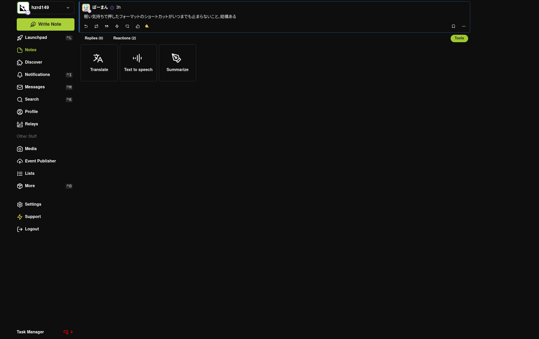539x339 pixels.
Task: Repost the note using the repost icon
Action: [96, 26]
